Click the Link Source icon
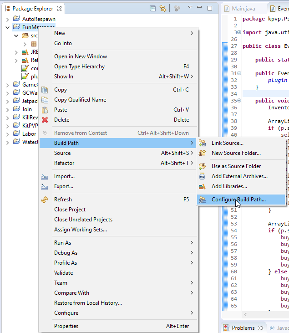Image resolution: width=289 pixels, height=333 pixels. click(202, 143)
